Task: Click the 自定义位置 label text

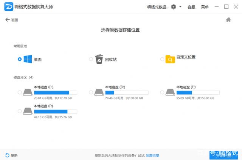Action: click(186, 57)
